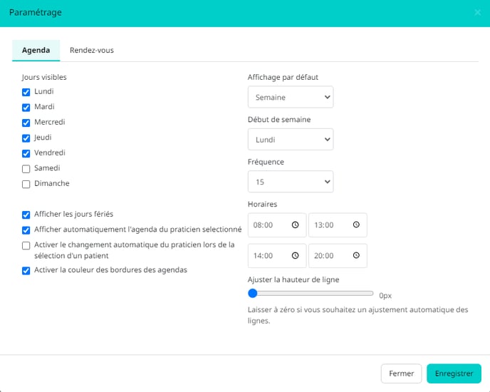The height and width of the screenshot is (392, 490).
Task: Open time picker clock for 08:00 field
Action: click(295, 225)
